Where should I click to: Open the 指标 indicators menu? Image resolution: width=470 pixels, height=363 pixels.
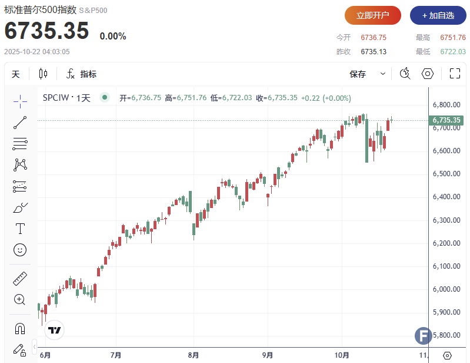(81, 74)
